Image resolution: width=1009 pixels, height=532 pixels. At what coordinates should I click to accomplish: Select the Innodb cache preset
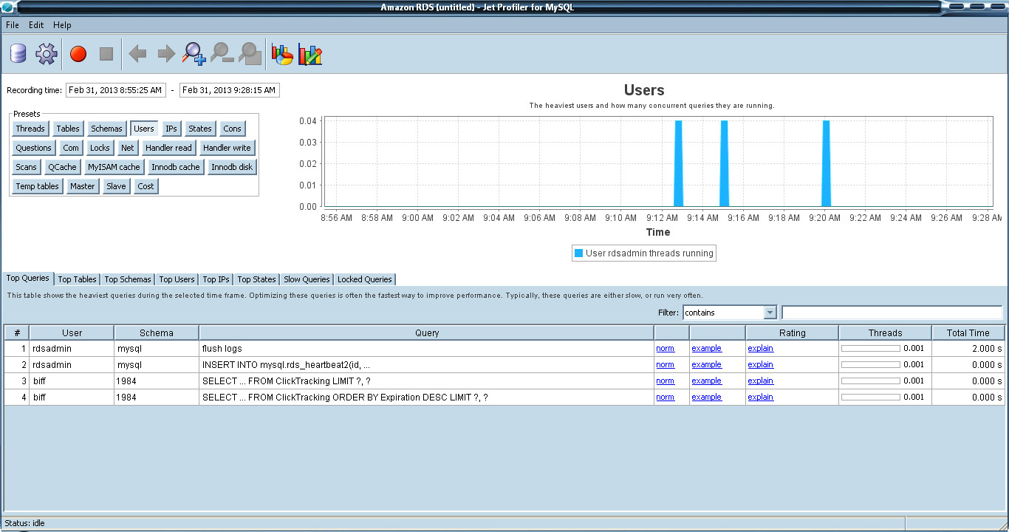pos(176,167)
